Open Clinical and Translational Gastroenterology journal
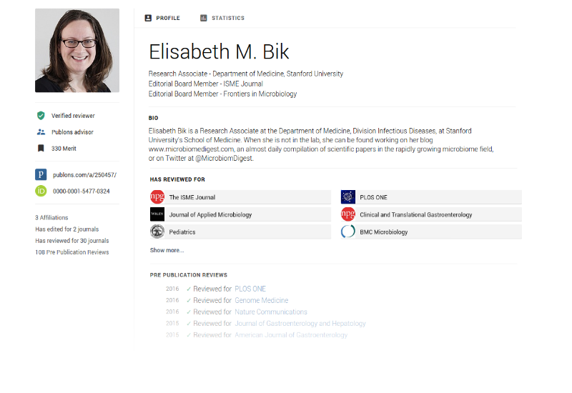Screen dimensions: 572x393 416,214
